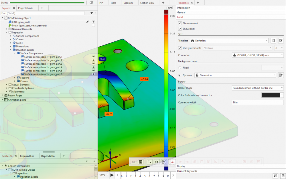This screenshot has width=286, height=179.
Task: Open the template list icon next to Deviation
Action: (273, 41)
